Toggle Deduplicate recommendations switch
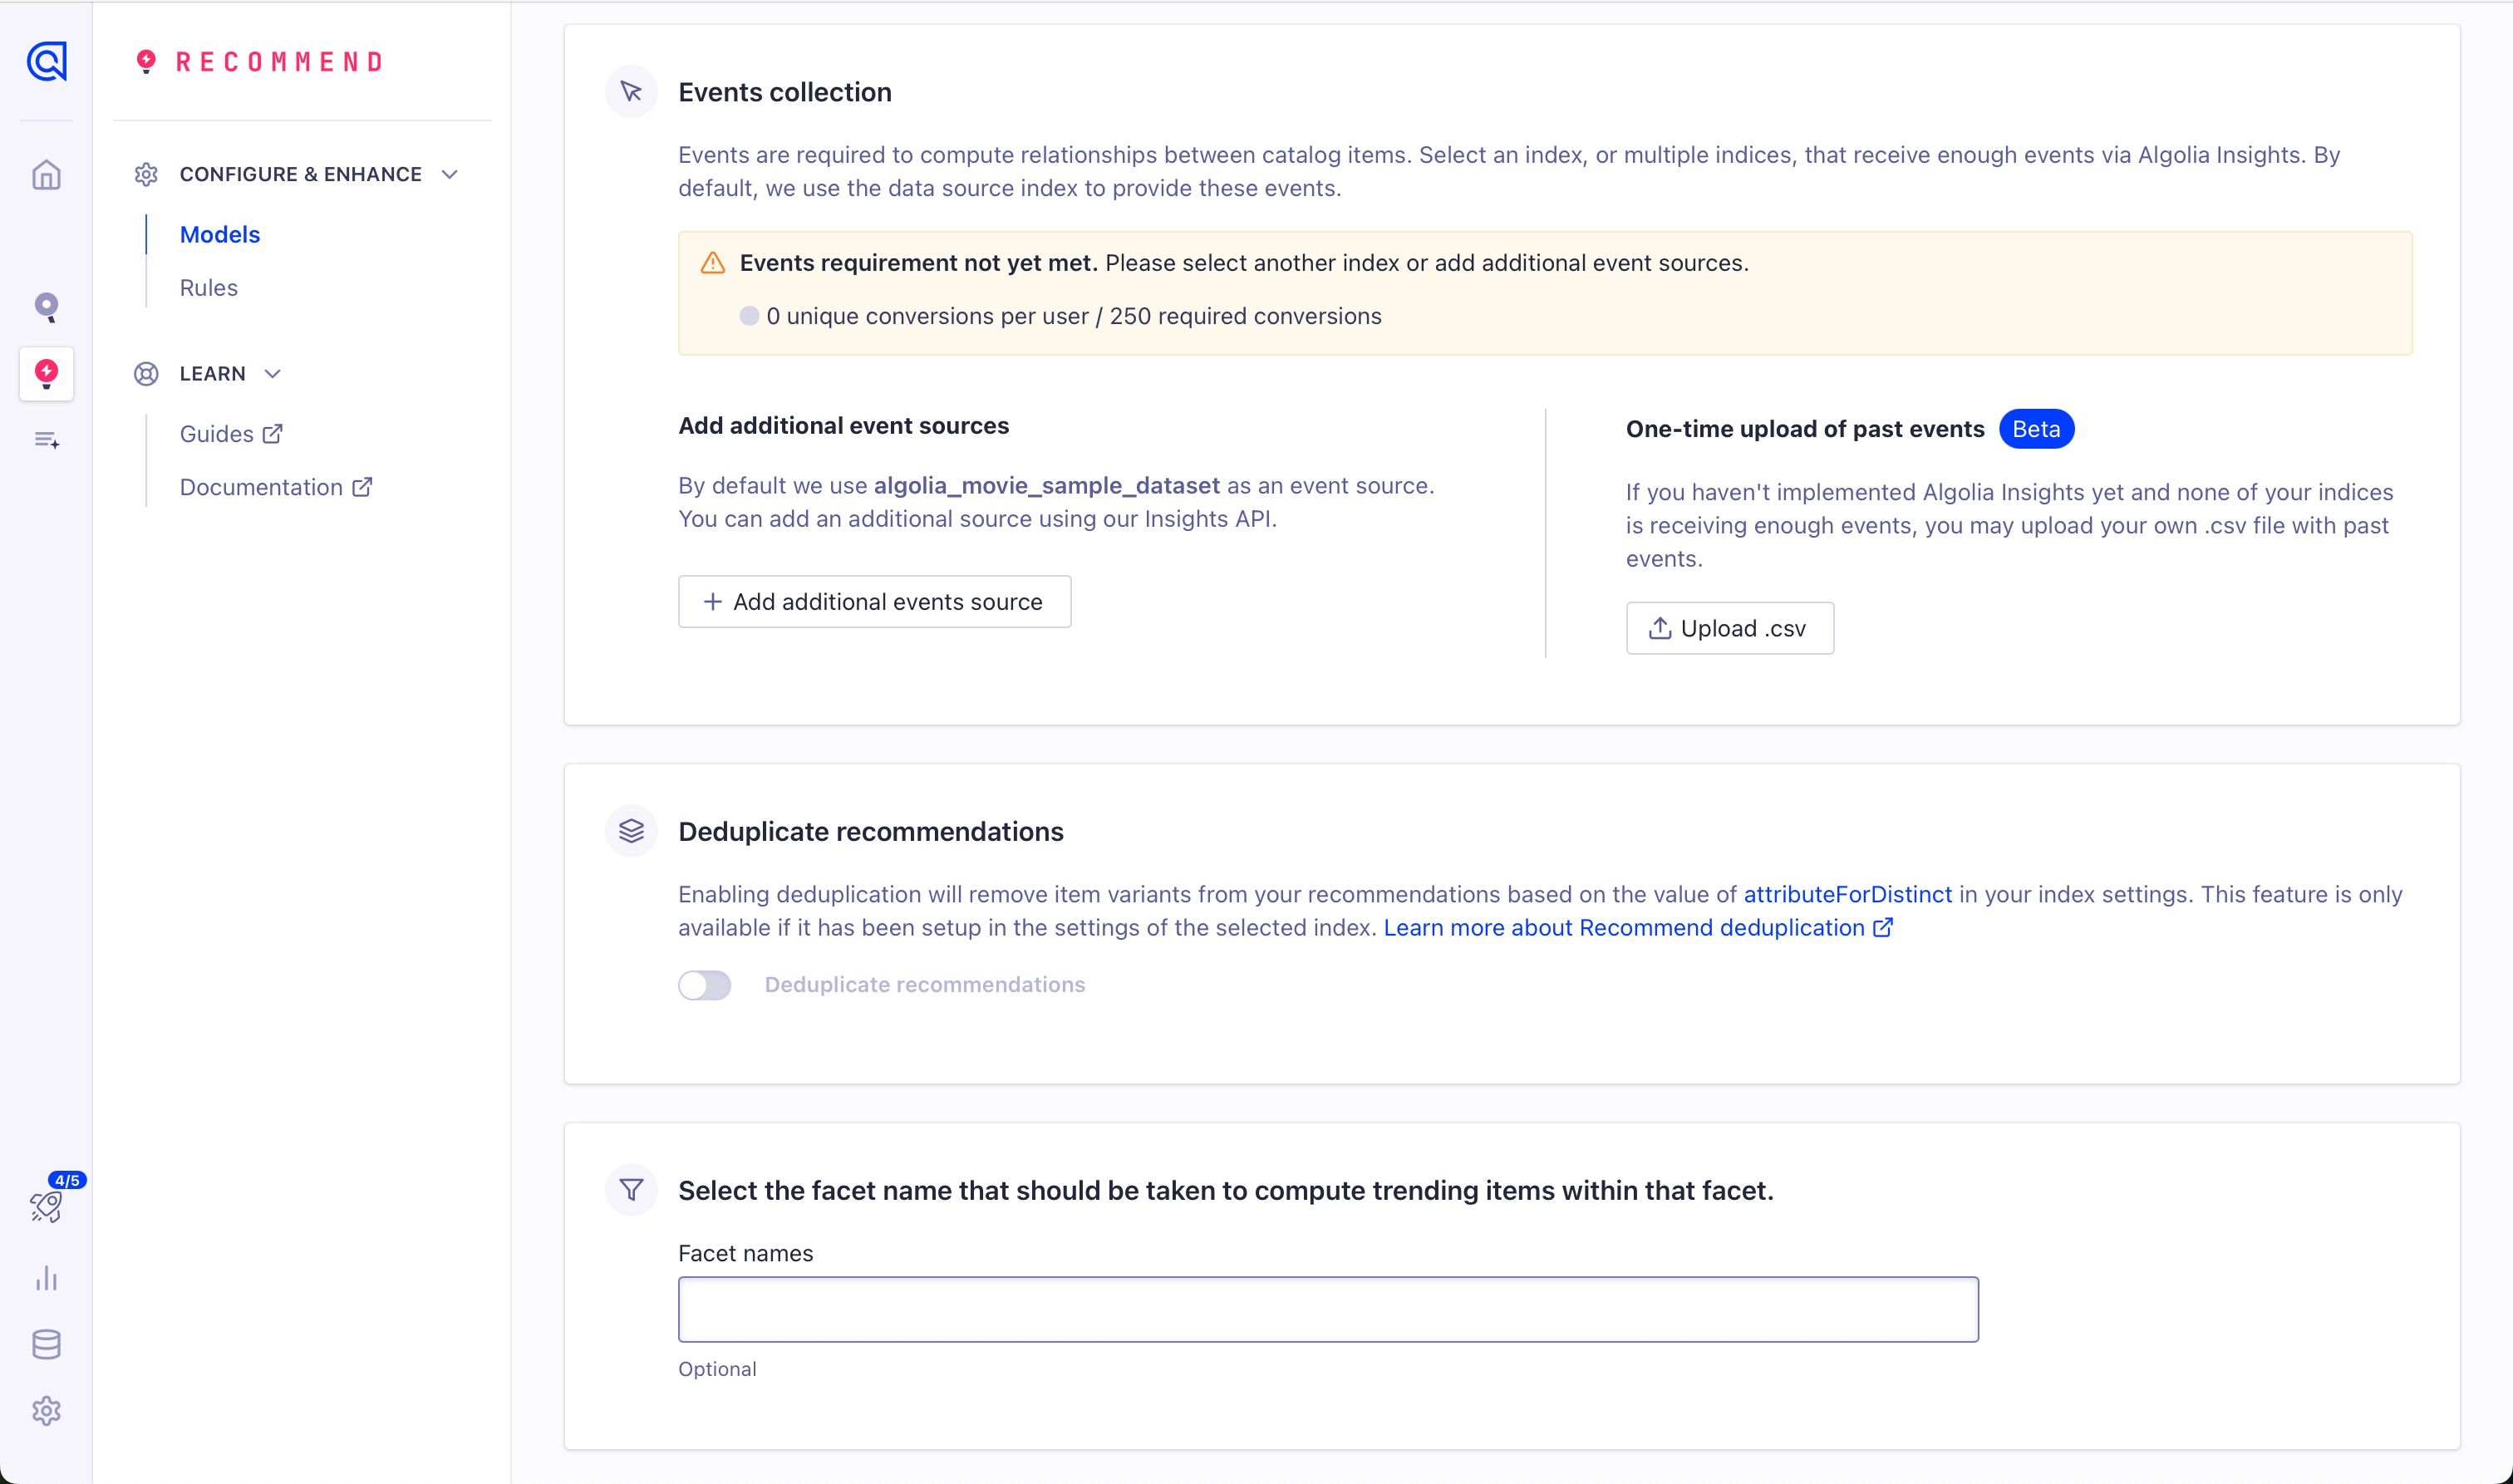Screen dimensions: 2513x1484 point(705,985)
